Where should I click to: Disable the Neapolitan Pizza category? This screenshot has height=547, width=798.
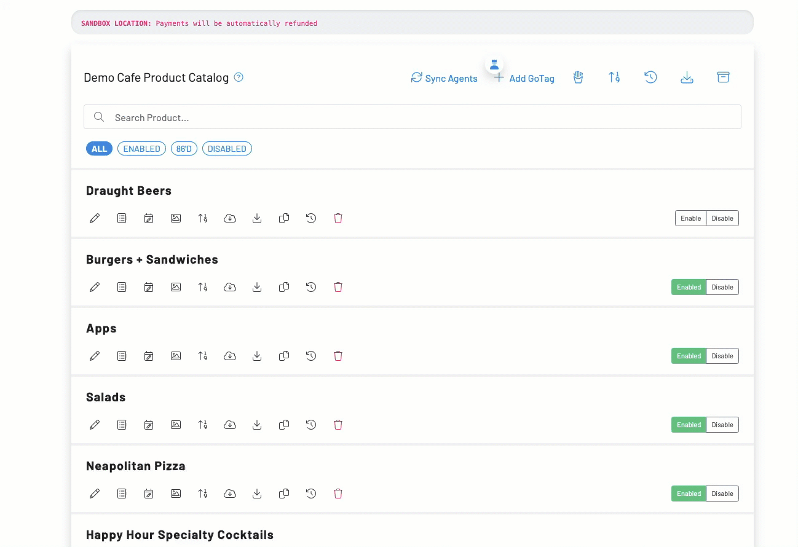tap(722, 494)
